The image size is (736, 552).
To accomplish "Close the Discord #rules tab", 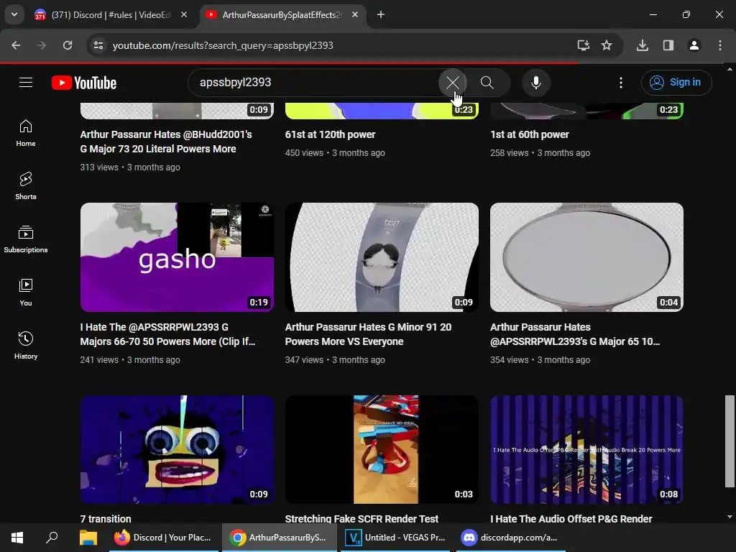I will tap(184, 14).
